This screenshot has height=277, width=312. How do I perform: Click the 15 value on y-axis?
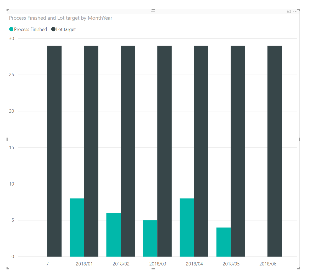[12, 148]
